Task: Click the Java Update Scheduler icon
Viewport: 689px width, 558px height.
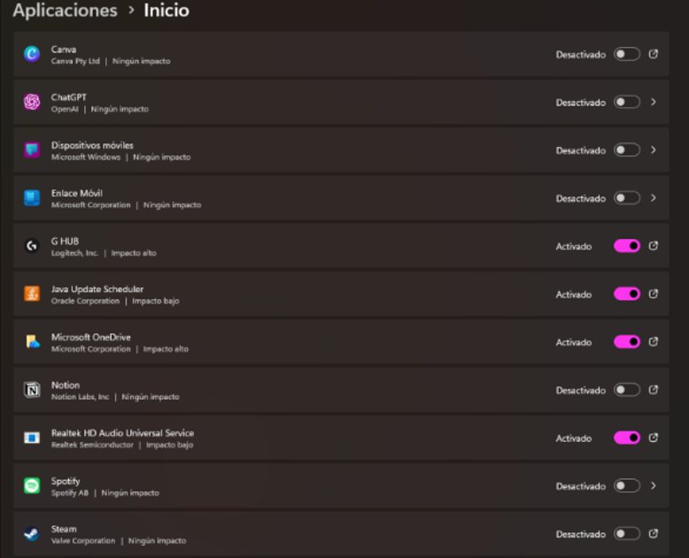Action: [x=32, y=294]
